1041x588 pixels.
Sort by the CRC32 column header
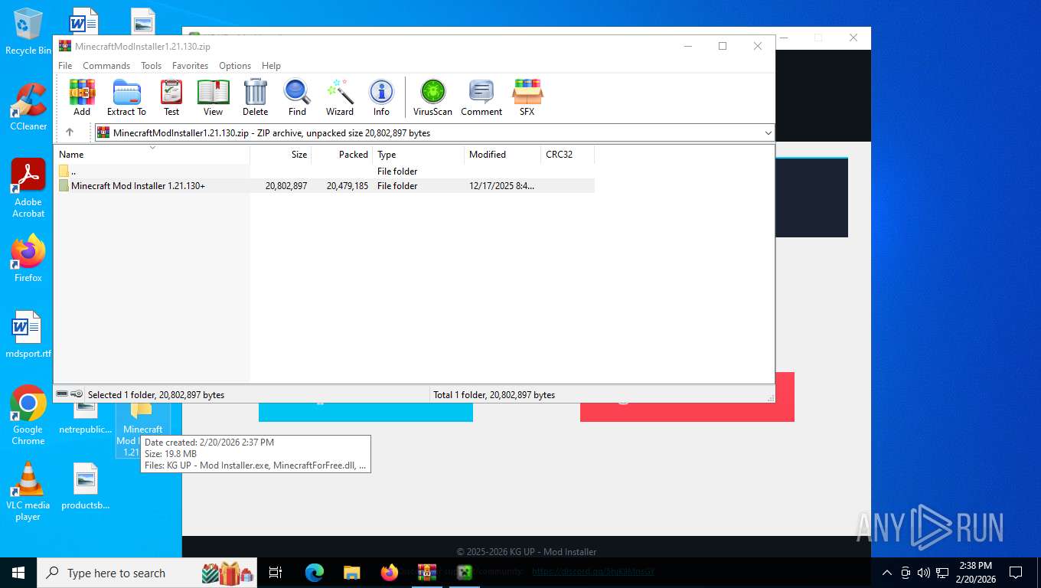point(567,155)
